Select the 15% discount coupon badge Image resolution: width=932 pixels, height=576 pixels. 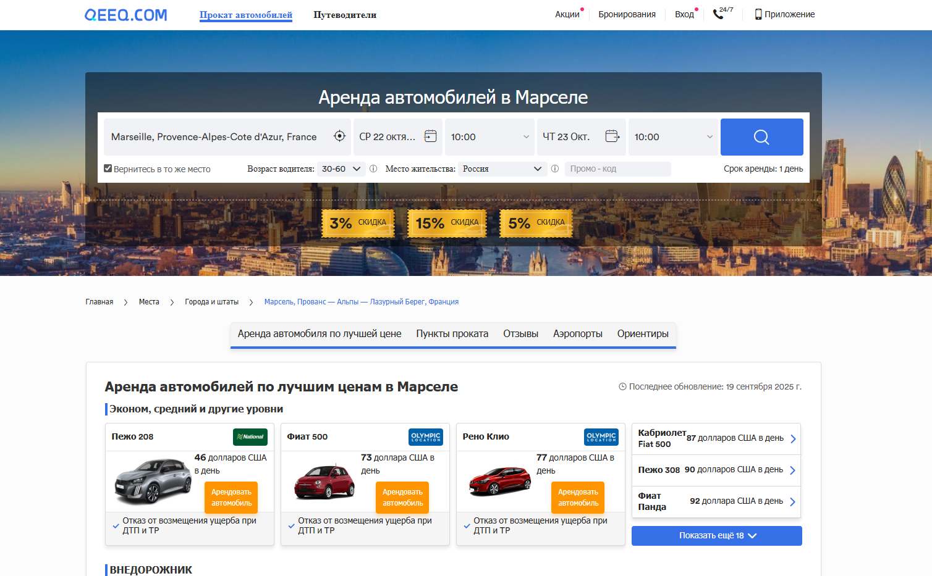(447, 223)
